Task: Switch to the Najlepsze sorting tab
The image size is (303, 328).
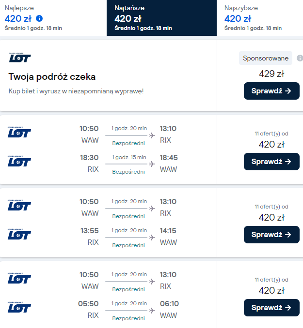Action: (x=52, y=18)
